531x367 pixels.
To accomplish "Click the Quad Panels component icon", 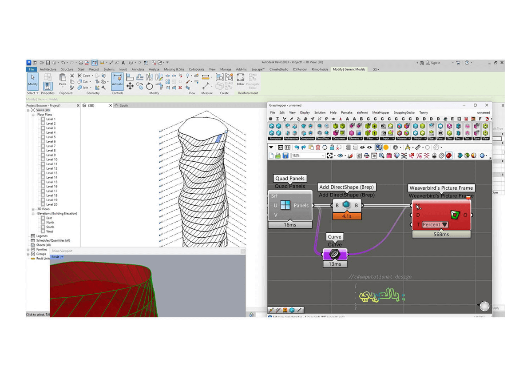I will pos(285,205).
